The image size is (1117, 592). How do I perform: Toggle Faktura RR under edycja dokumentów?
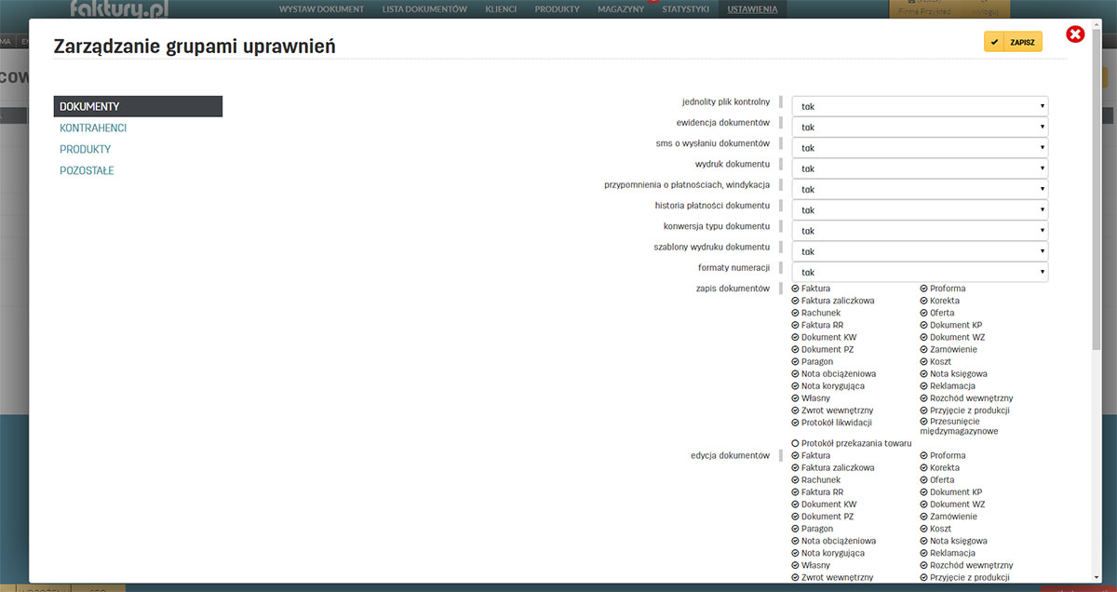[795, 492]
